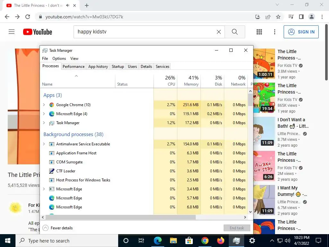This screenshot has height=247, width=329.
Task: Click the Chrome forward arrow
Action: point(17,17)
